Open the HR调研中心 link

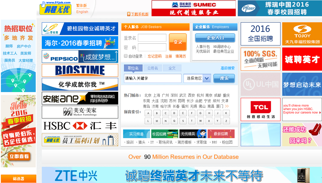[x=222, y=47]
